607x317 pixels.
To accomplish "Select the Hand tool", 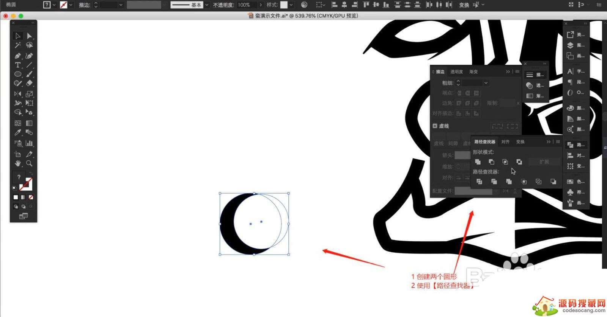I will 17,163.
